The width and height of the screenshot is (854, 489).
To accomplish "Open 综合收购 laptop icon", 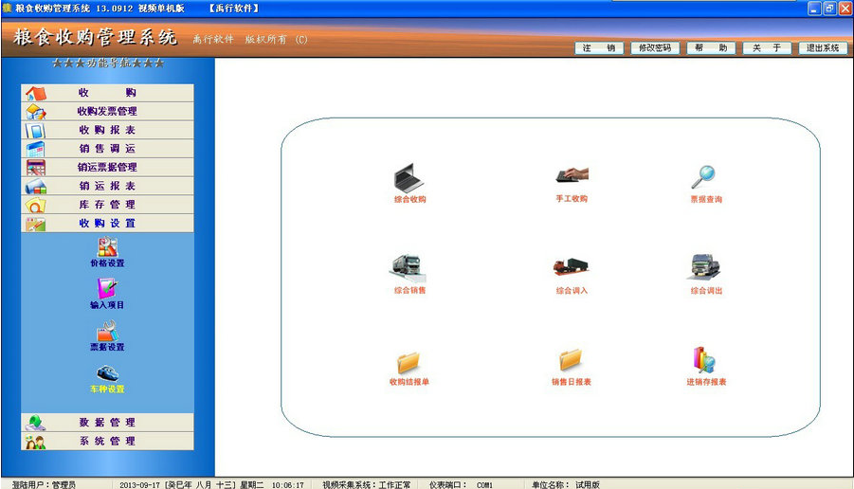I will [409, 177].
